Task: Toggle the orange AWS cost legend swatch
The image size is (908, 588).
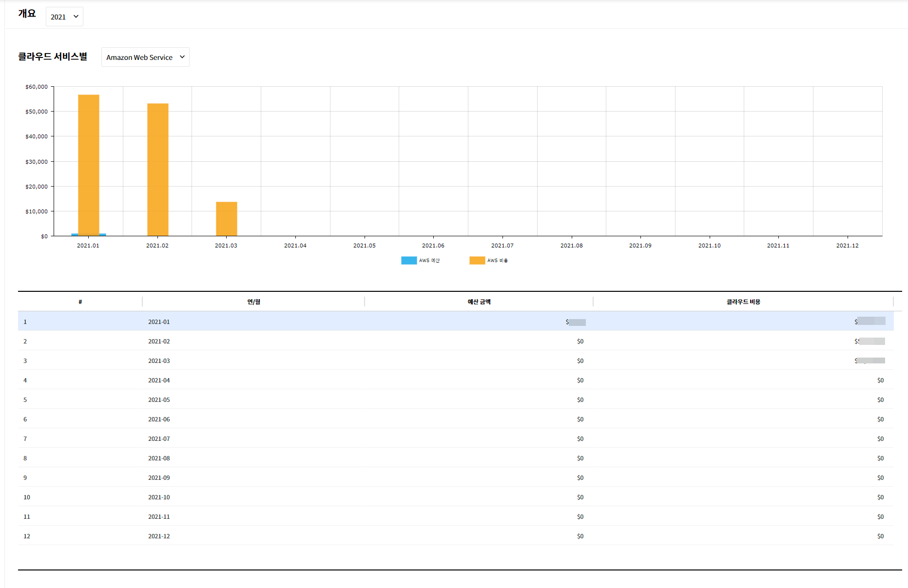Action: (x=477, y=261)
